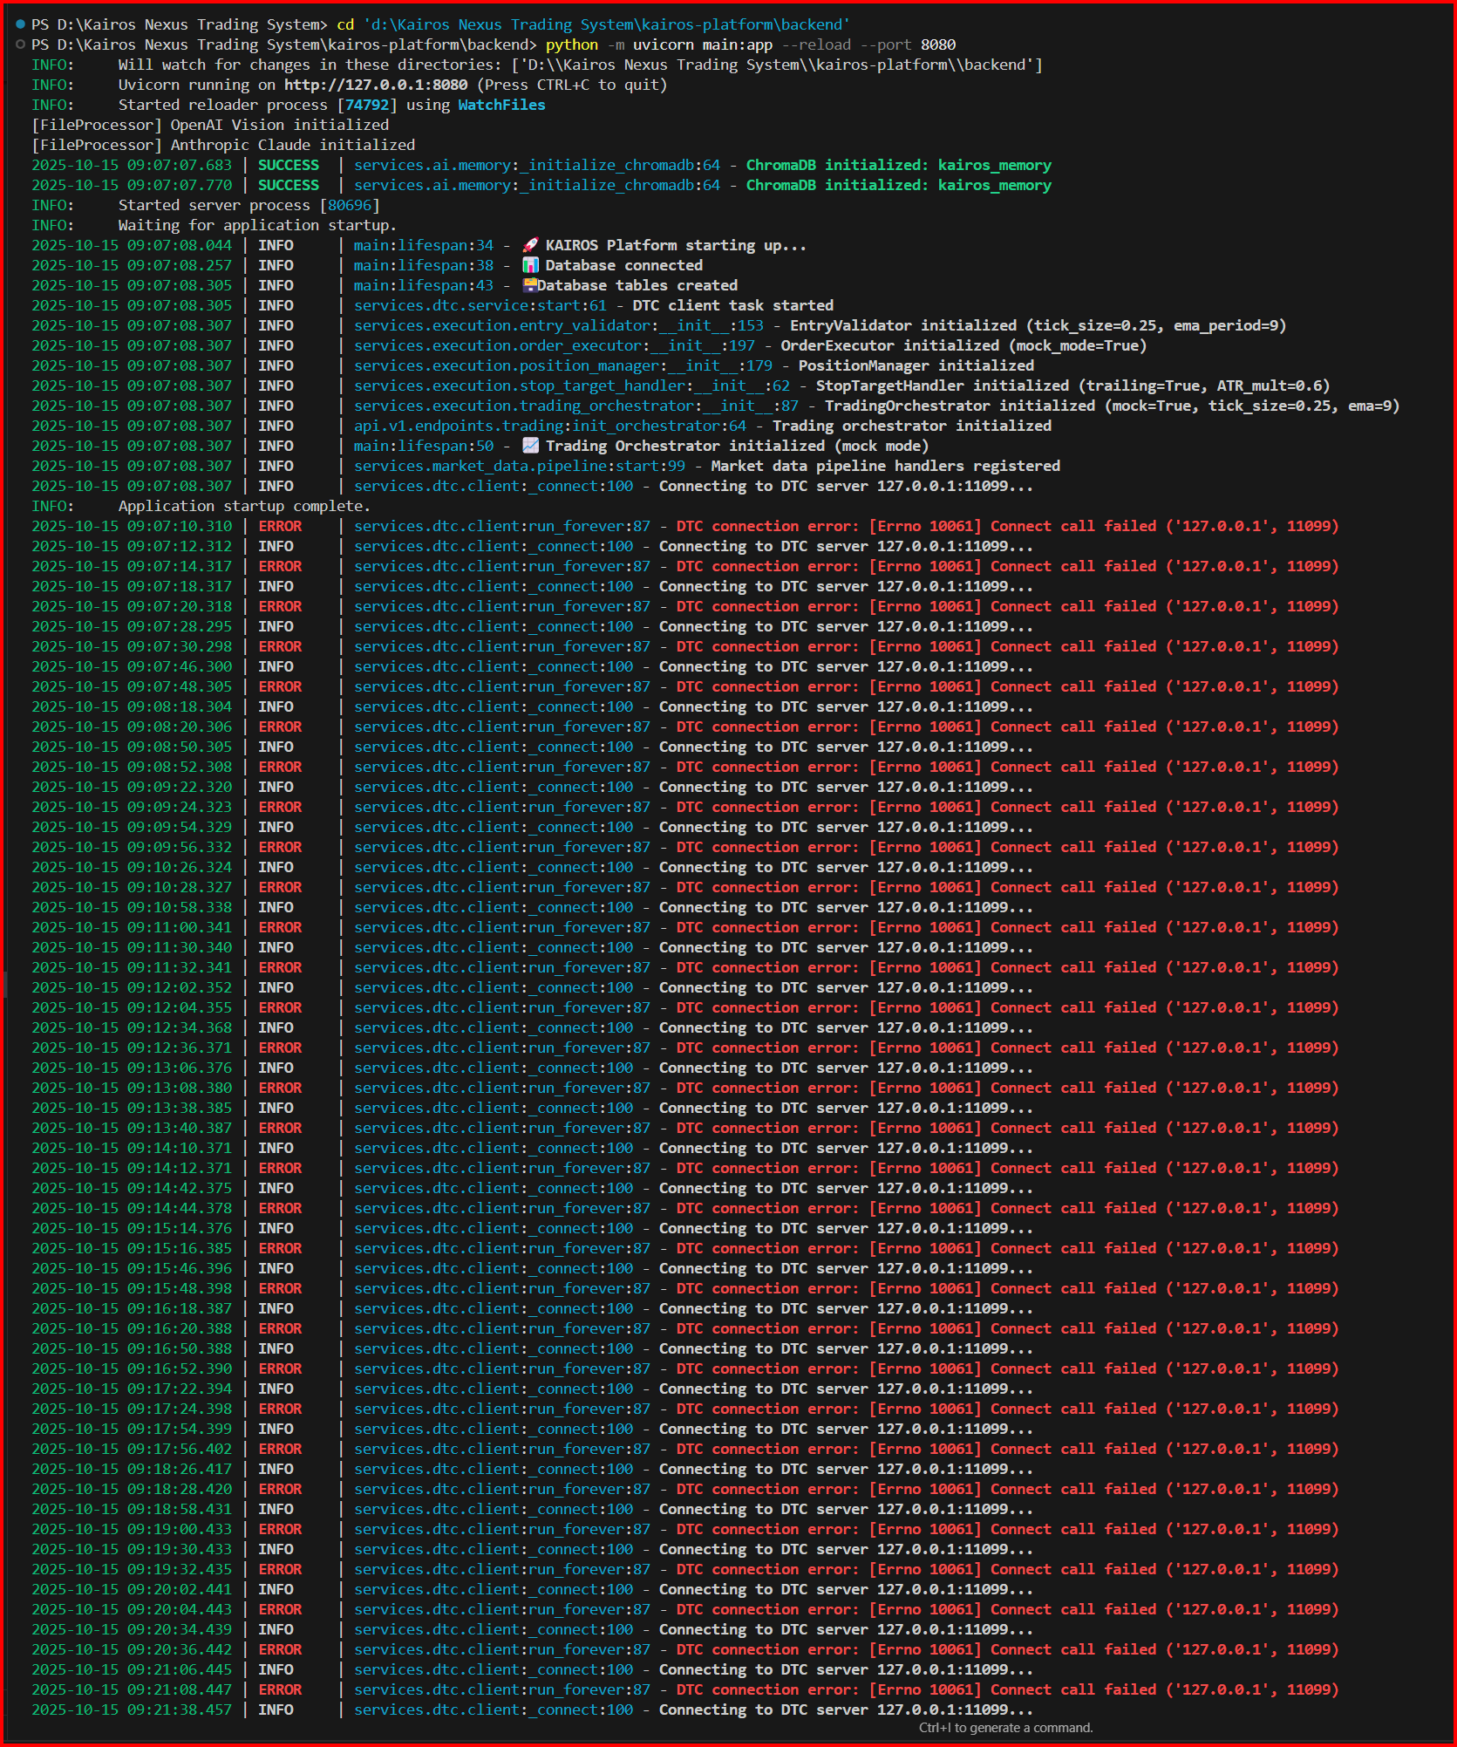Click 'KAIROS Platform starting up...' message
The width and height of the screenshot is (1457, 1747).
(x=676, y=245)
